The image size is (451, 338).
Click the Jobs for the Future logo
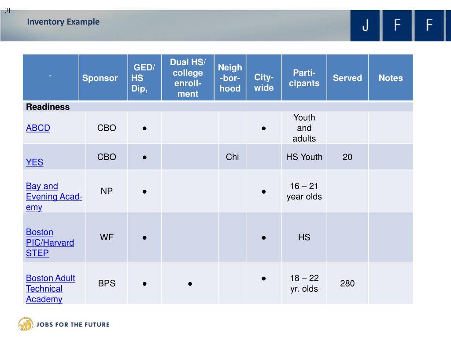tap(64, 324)
